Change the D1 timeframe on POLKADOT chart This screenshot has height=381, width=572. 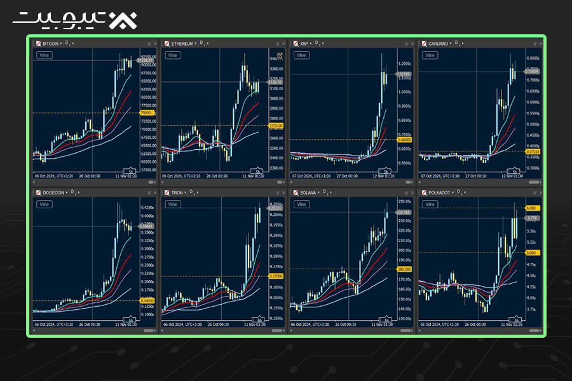[461, 192]
